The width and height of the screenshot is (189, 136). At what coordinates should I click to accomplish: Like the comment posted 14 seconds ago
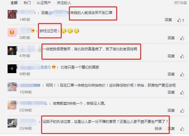click(x=179, y=20)
